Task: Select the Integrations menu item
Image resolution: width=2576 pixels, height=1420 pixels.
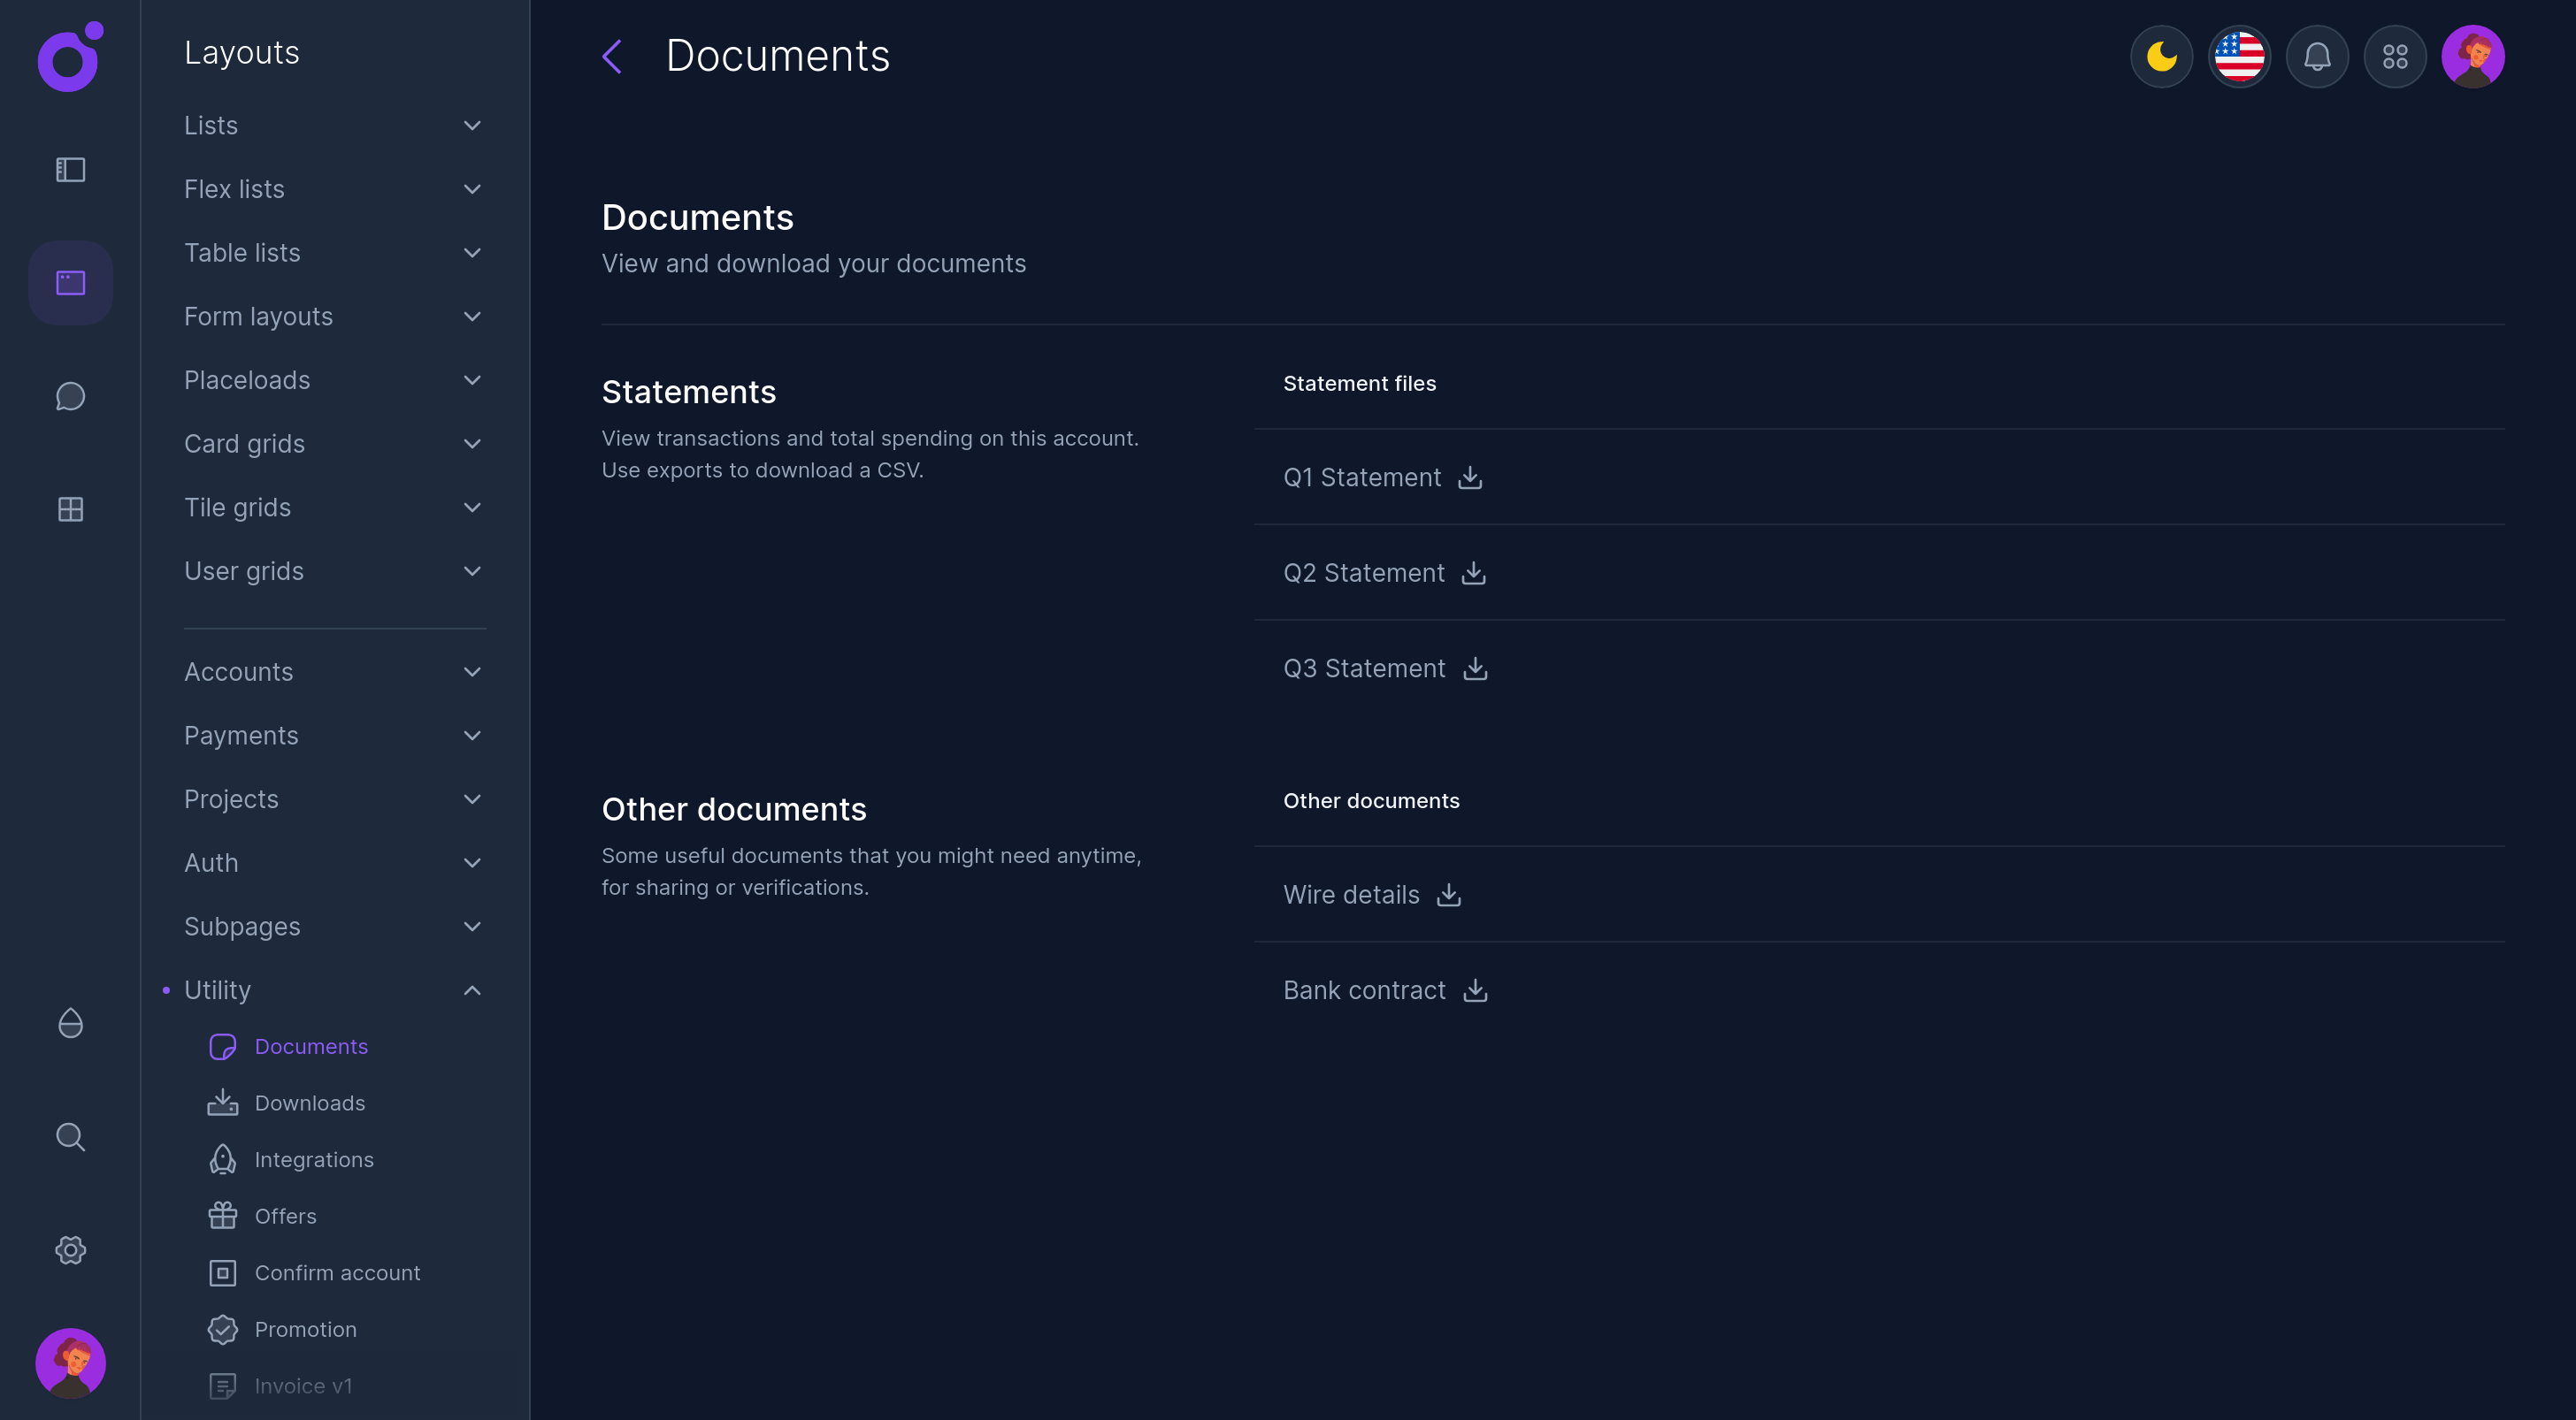Action: click(x=313, y=1159)
